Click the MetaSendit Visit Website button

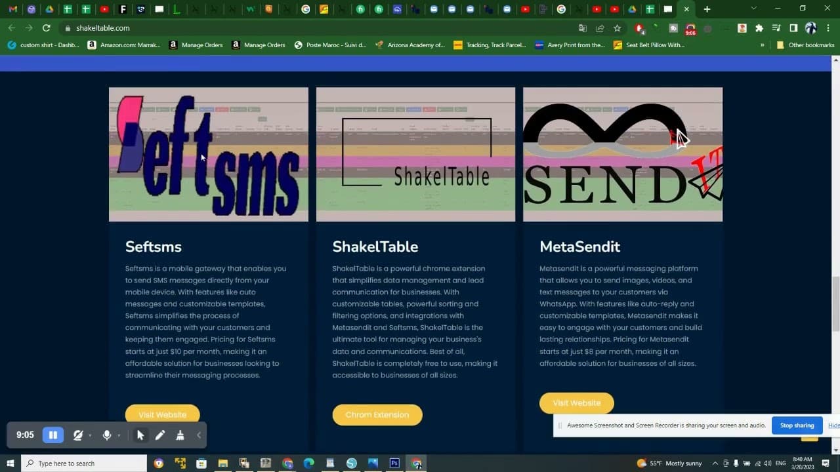tap(576, 403)
